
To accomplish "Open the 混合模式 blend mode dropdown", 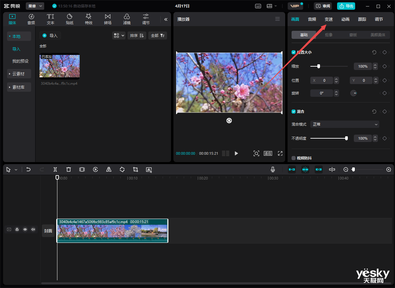I will click(x=344, y=124).
